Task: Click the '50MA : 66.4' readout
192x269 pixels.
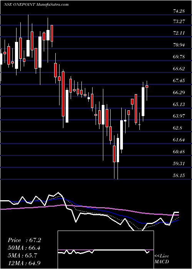Action: click(25, 248)
